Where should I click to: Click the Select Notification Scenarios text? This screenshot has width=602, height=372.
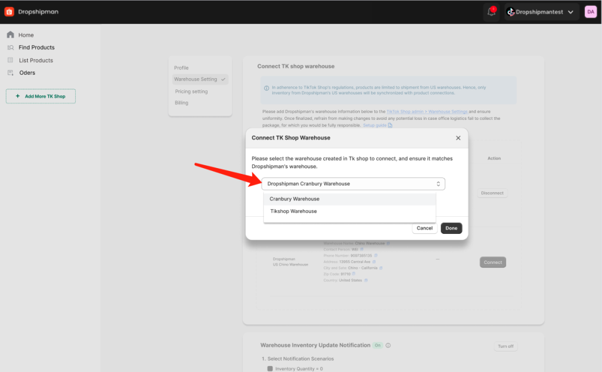pyautogui.click(x=300, y=359)
